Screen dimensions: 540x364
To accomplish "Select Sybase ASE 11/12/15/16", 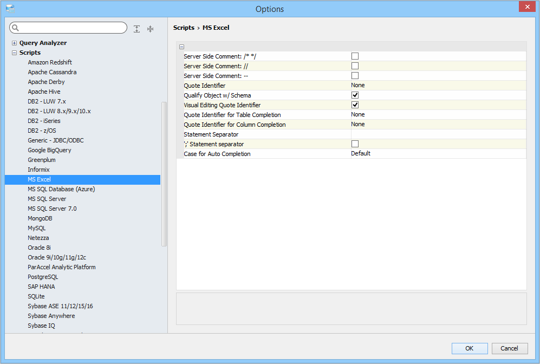I will pyautogui.click(x=60, y=306).
